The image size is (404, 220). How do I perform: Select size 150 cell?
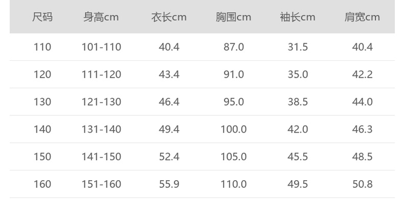click(x=42, y=157)
